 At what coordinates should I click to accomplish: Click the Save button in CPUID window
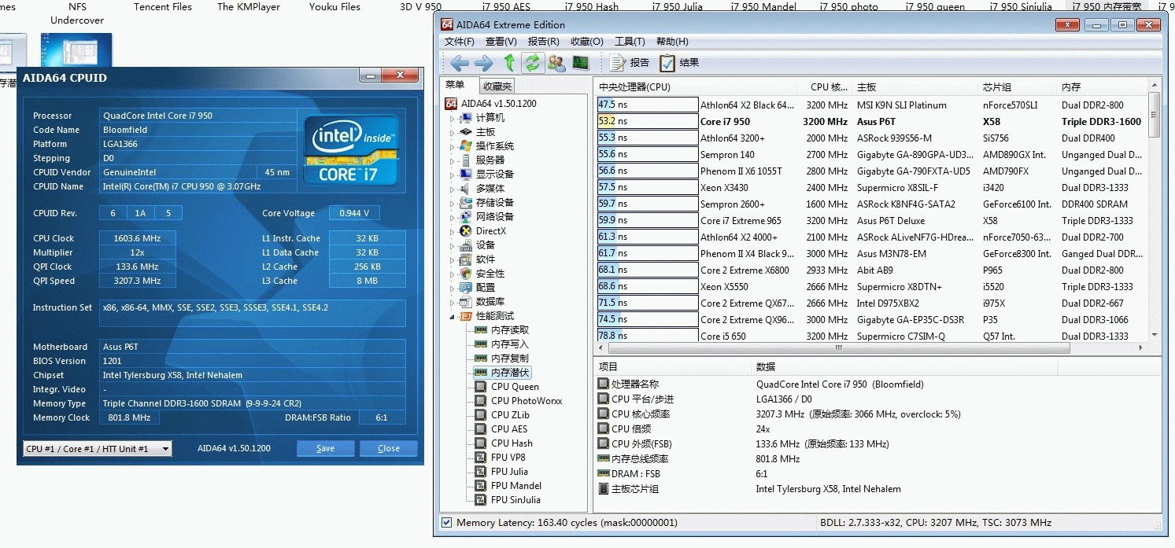pos(325,449)
